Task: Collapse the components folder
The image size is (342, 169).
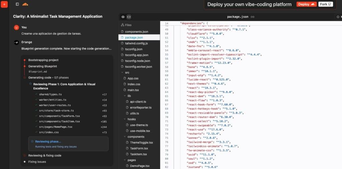Action: click(x=124, y=137)
